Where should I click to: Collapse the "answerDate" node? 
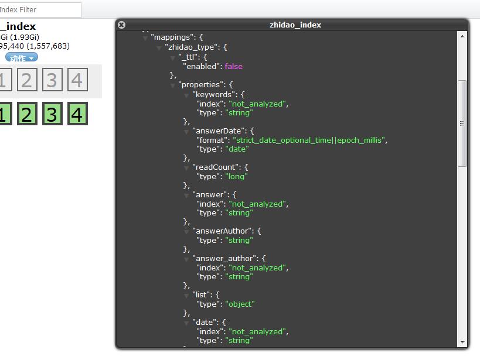click(x=186, y=132)
